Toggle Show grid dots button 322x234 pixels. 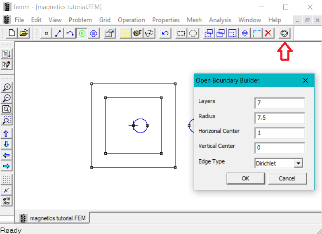tap(7, 179)
